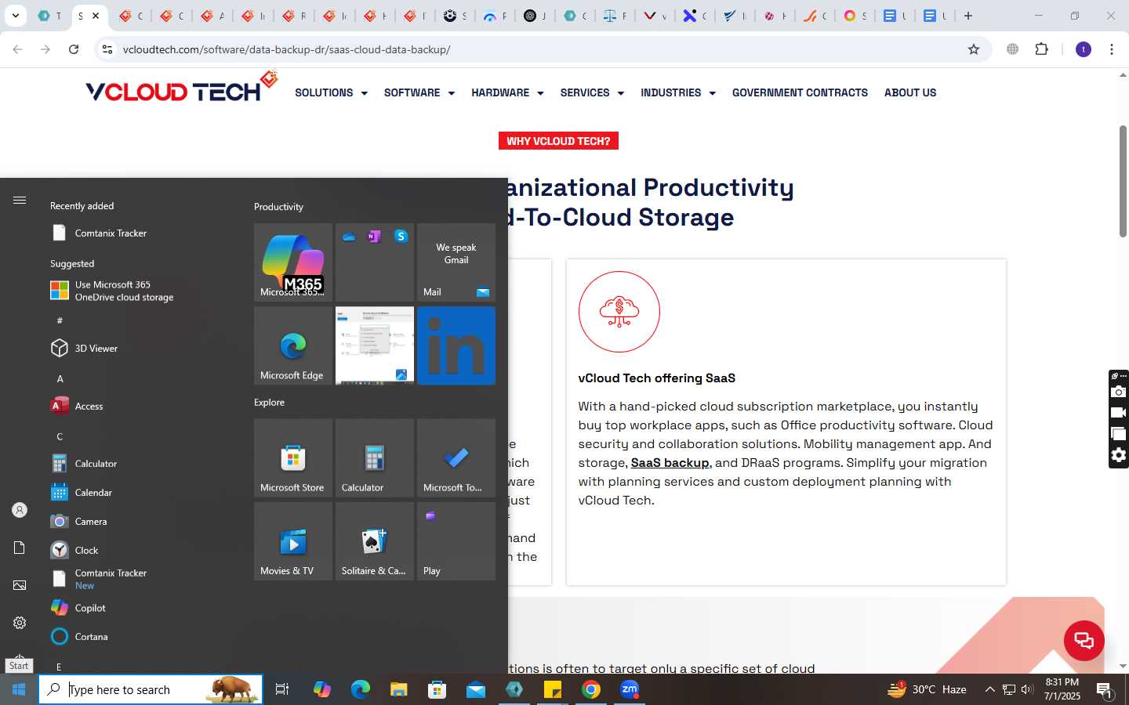Viewport: 1129px width, 705px height.
Task: Open a new Chrome tab
Action: (968, 16)
